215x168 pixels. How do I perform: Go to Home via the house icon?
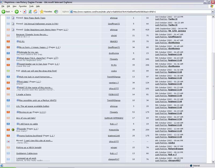(x=35, y=12)
